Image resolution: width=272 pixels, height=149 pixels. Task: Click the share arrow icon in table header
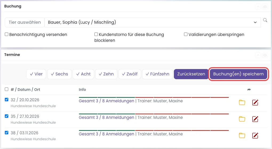(249, 90)
